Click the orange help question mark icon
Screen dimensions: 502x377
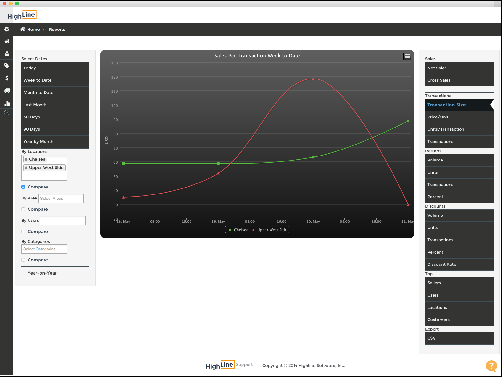click(491, 366)
